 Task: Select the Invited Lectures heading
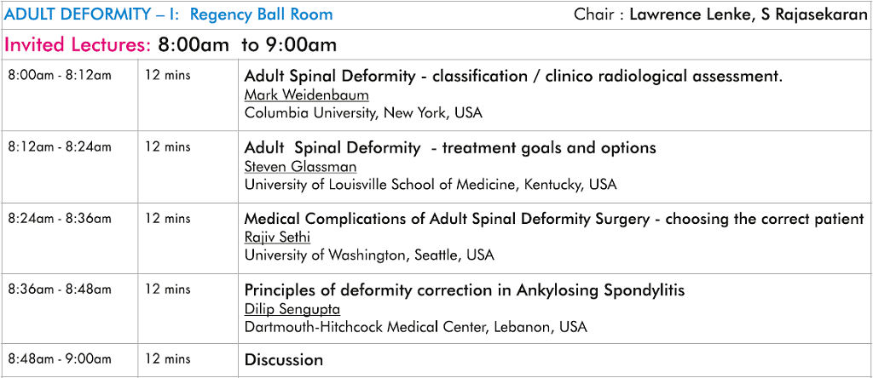tap(78, 44)
